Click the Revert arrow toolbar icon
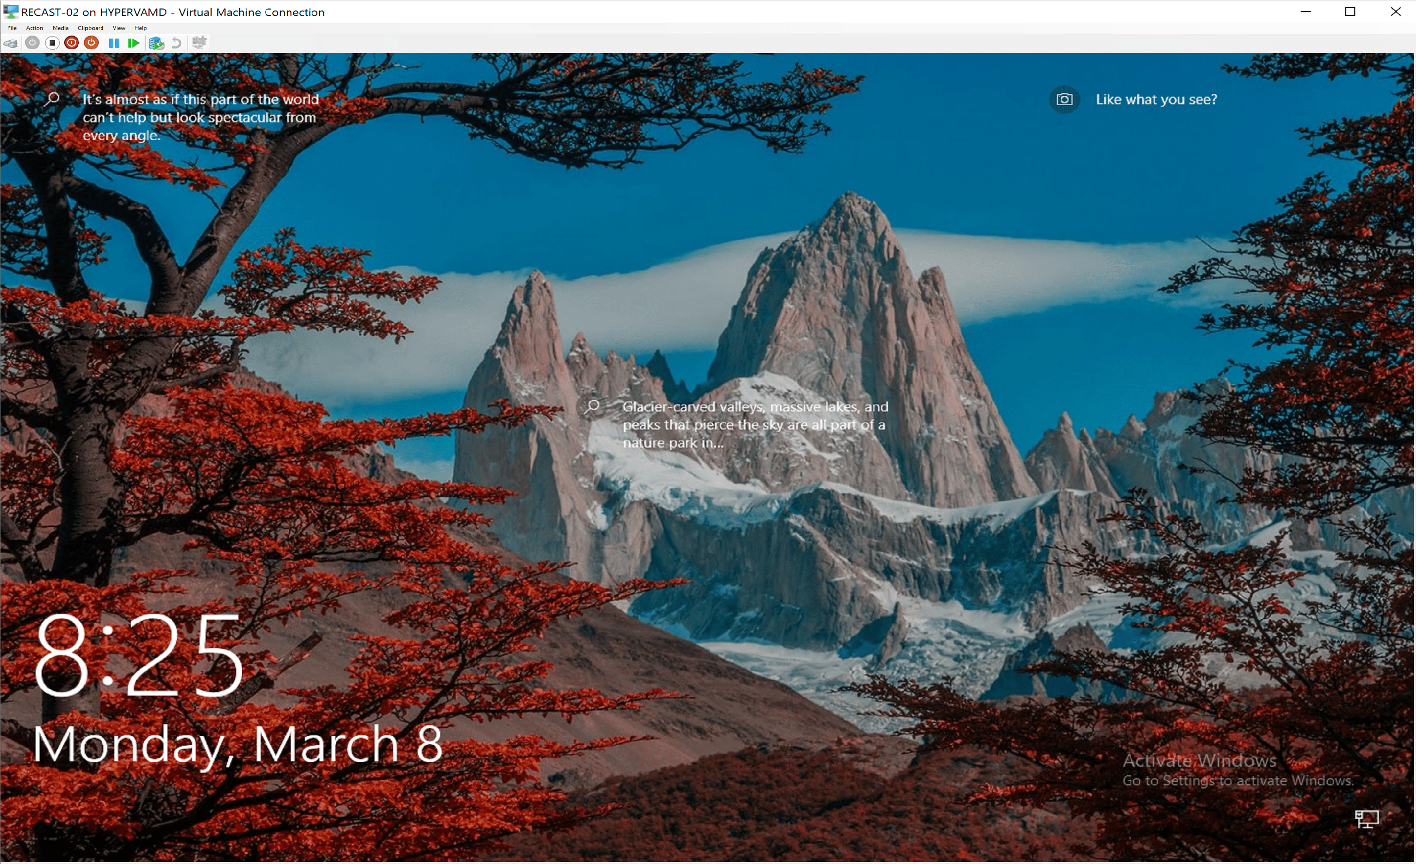Screen dimensions: 1416x864 pyautogui.click(x=176, y=43)
